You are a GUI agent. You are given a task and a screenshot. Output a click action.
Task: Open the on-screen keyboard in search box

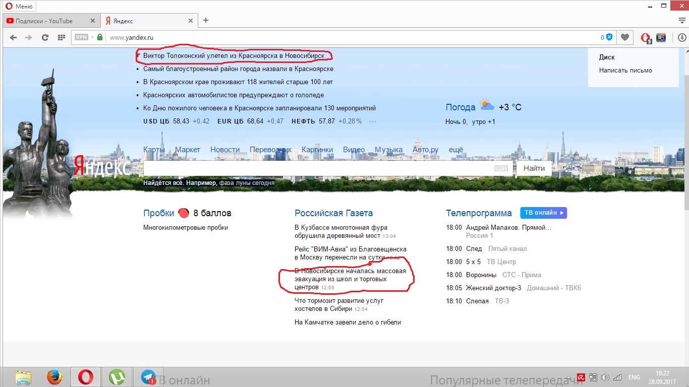500,168
